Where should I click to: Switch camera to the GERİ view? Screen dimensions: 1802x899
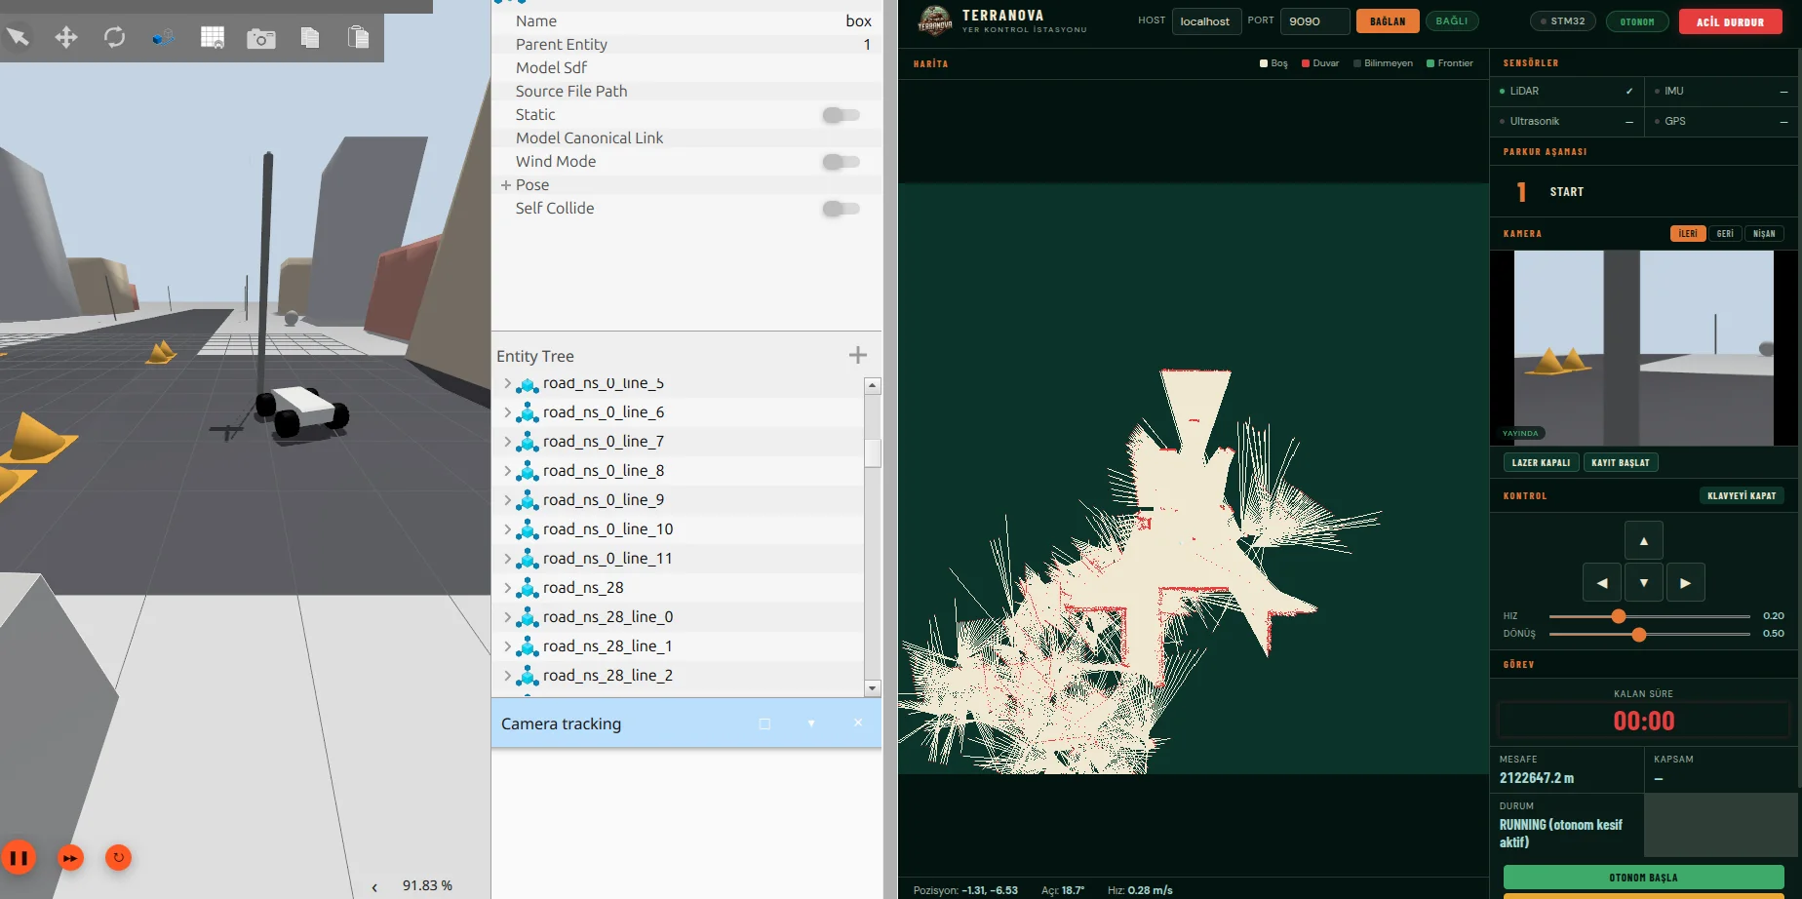click(x=1725, y=234)
